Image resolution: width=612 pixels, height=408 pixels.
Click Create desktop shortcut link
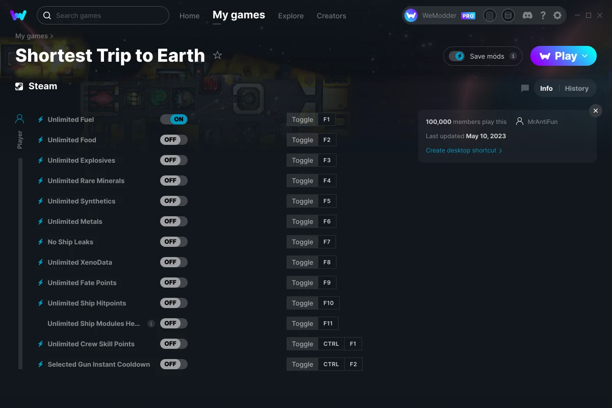point(464,150)
